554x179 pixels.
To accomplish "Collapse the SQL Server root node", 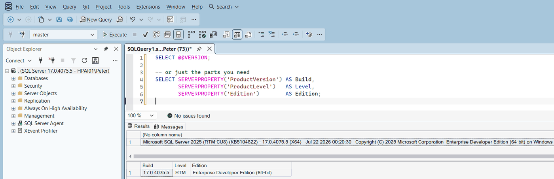I will tap(7, 71).
